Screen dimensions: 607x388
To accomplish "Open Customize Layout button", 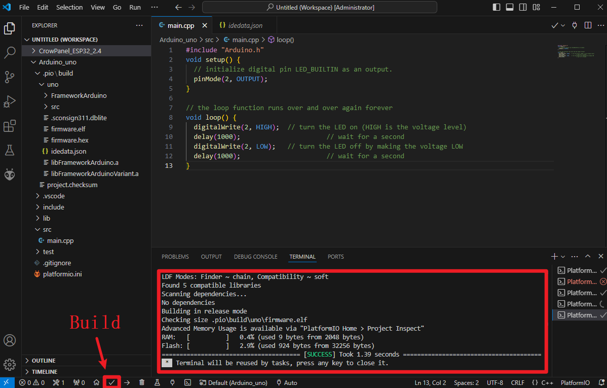I will click(x=536, y=8).
